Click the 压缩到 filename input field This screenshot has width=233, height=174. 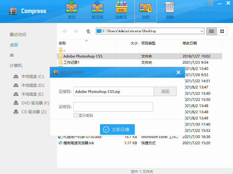coord(114,91)
